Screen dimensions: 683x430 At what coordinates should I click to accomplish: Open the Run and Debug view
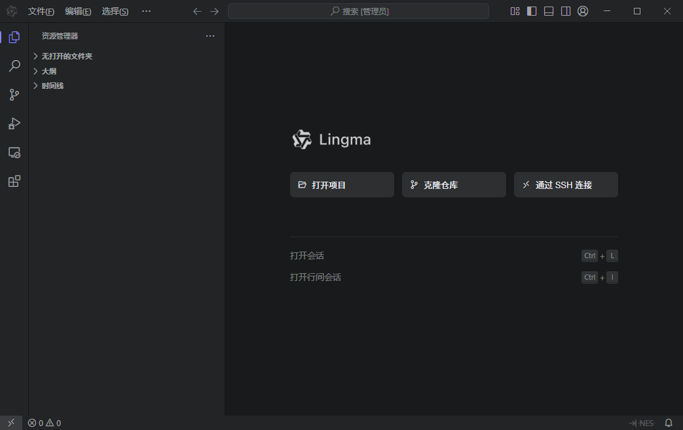tap(14, 124)
